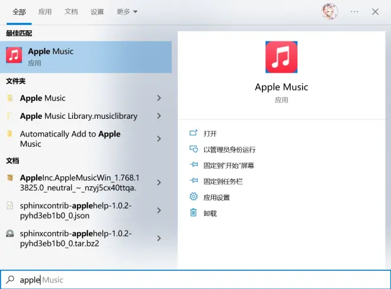Click the large Apple Music app icon in preview pane
Screen dimensions: 391x289
[281, 57]
